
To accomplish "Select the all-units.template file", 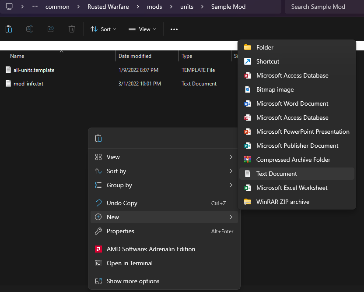I will (x=34, y=70).
